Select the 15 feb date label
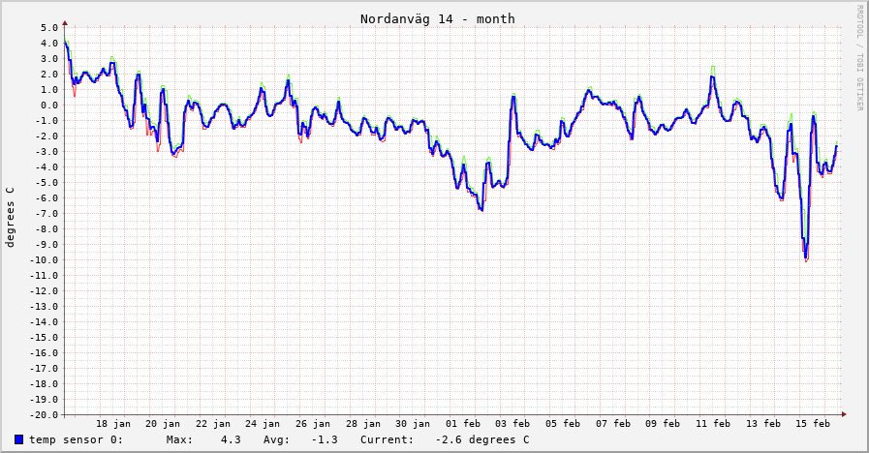This screenshot has width=869, height=453. click(814, 424)
